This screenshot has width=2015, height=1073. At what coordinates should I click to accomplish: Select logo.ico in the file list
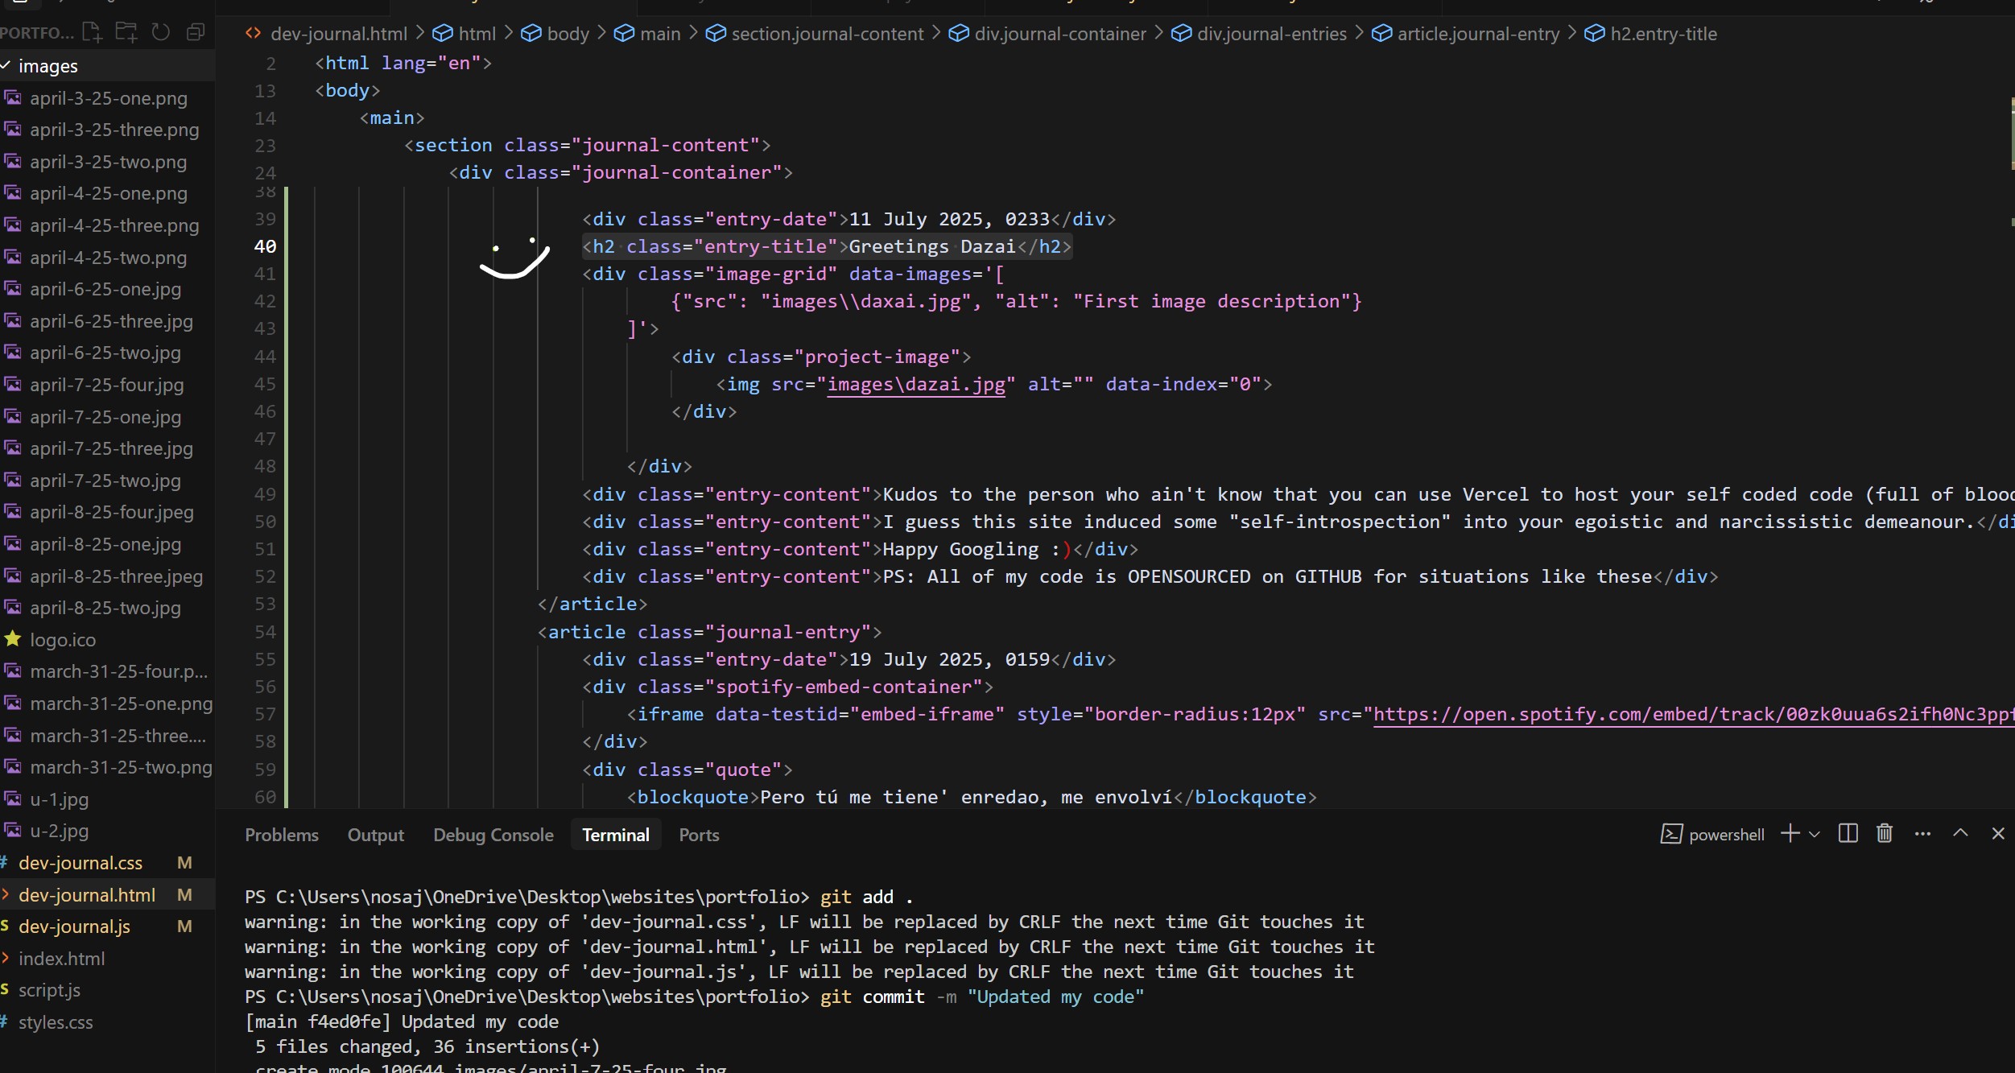(x=63, y=640)
